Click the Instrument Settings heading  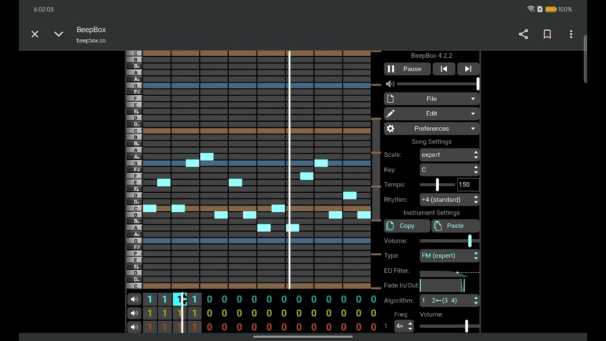point(432,213)
